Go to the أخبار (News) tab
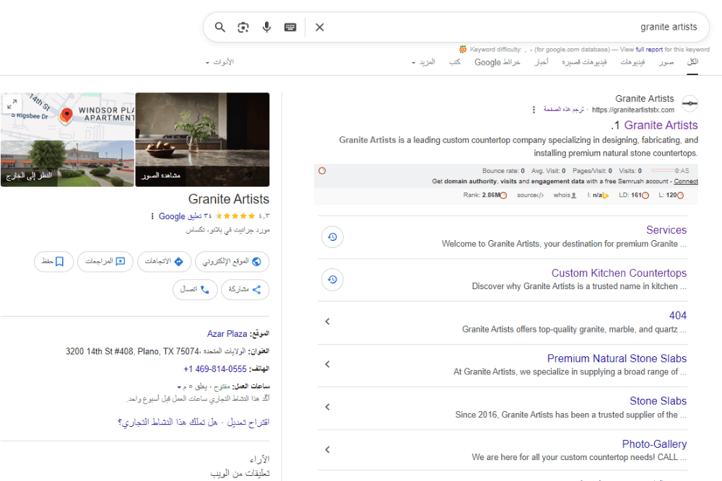This screenshot has width=722, height=481. pos(541,62)
